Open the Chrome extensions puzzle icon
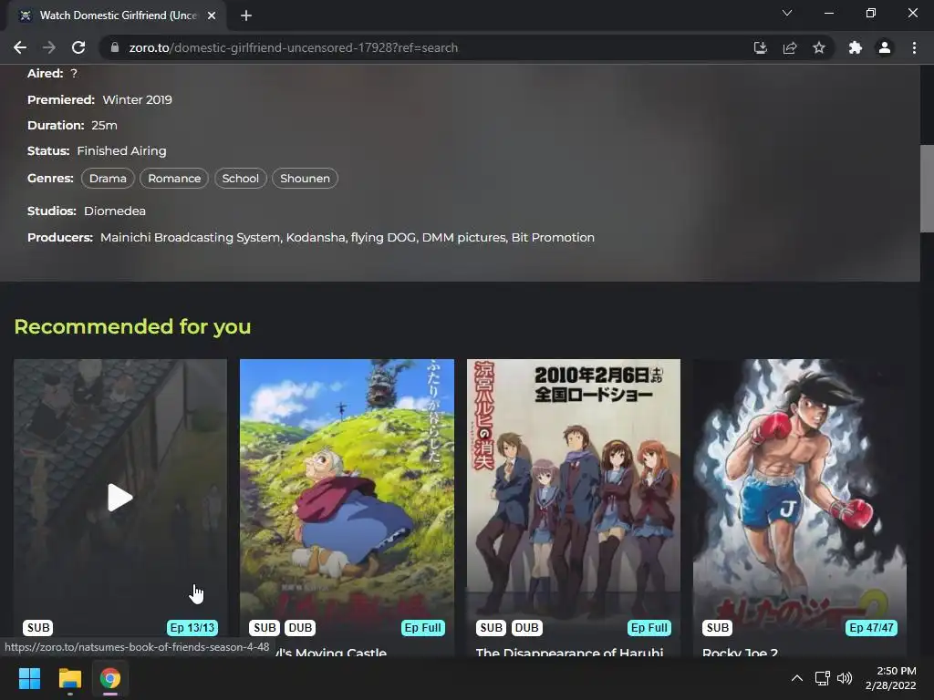Viewport: 934px width, 700px height. [x=856, y=47]
